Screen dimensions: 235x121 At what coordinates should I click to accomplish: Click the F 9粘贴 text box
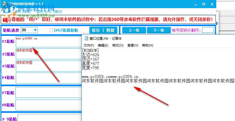click(x=50, y=117)
